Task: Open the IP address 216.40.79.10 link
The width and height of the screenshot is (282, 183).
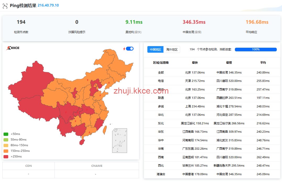Action: tap(48, 5)
